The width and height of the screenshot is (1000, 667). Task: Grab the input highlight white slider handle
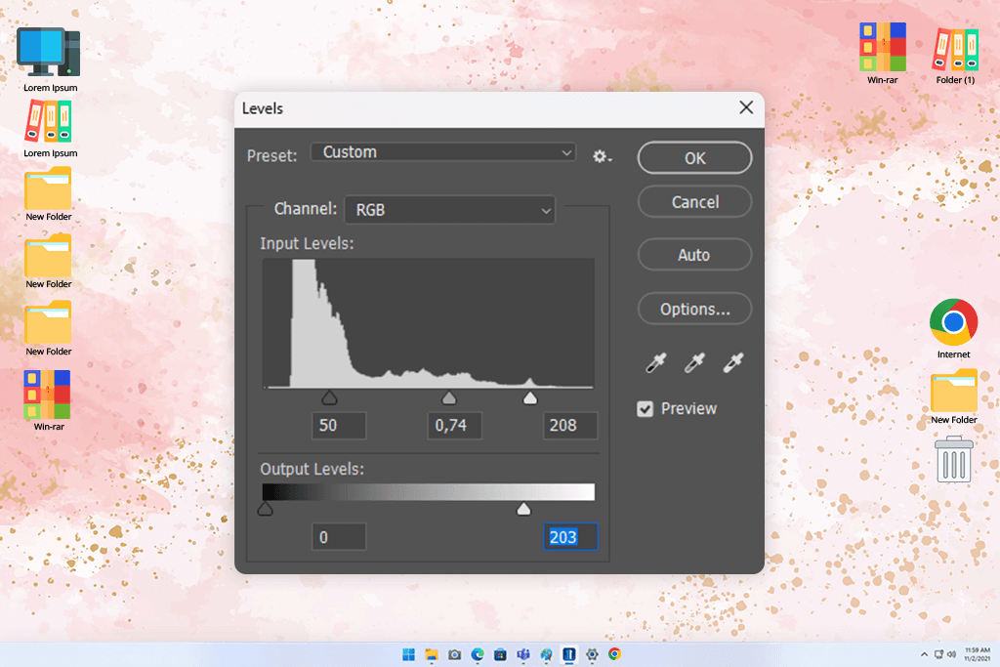pyautogui.click(x=530, y=398)
